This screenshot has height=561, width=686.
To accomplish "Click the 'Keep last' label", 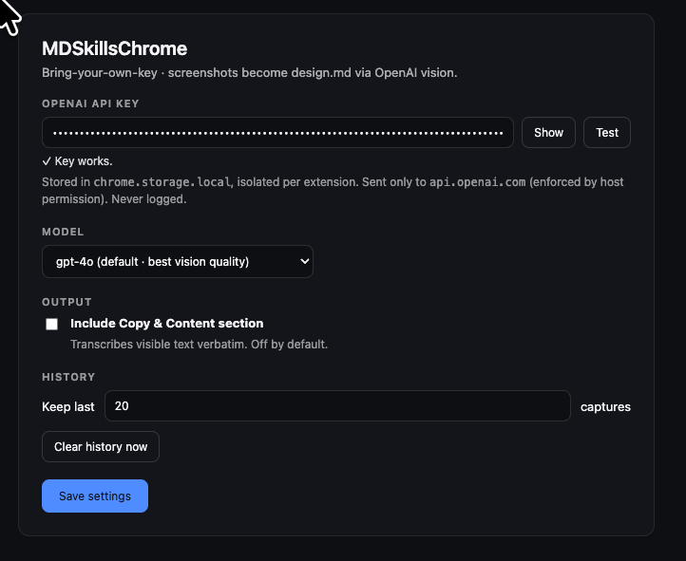I will click(x=68, y=407).
